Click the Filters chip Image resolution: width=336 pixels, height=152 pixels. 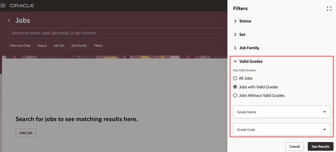98,46
